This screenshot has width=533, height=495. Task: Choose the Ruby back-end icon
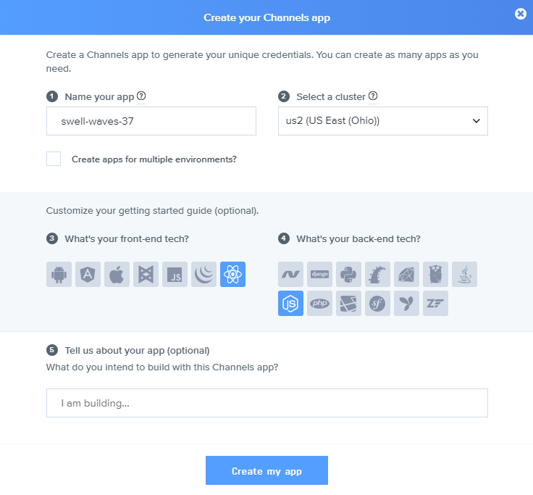(x=406, y=274)
